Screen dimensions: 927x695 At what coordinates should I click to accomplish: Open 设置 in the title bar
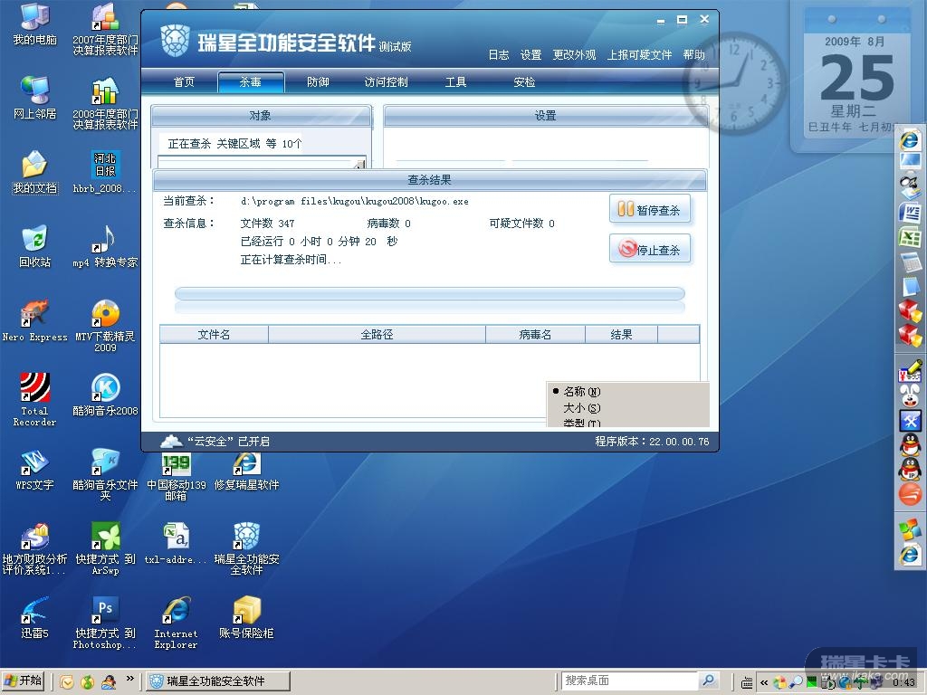tap(530, 55)
